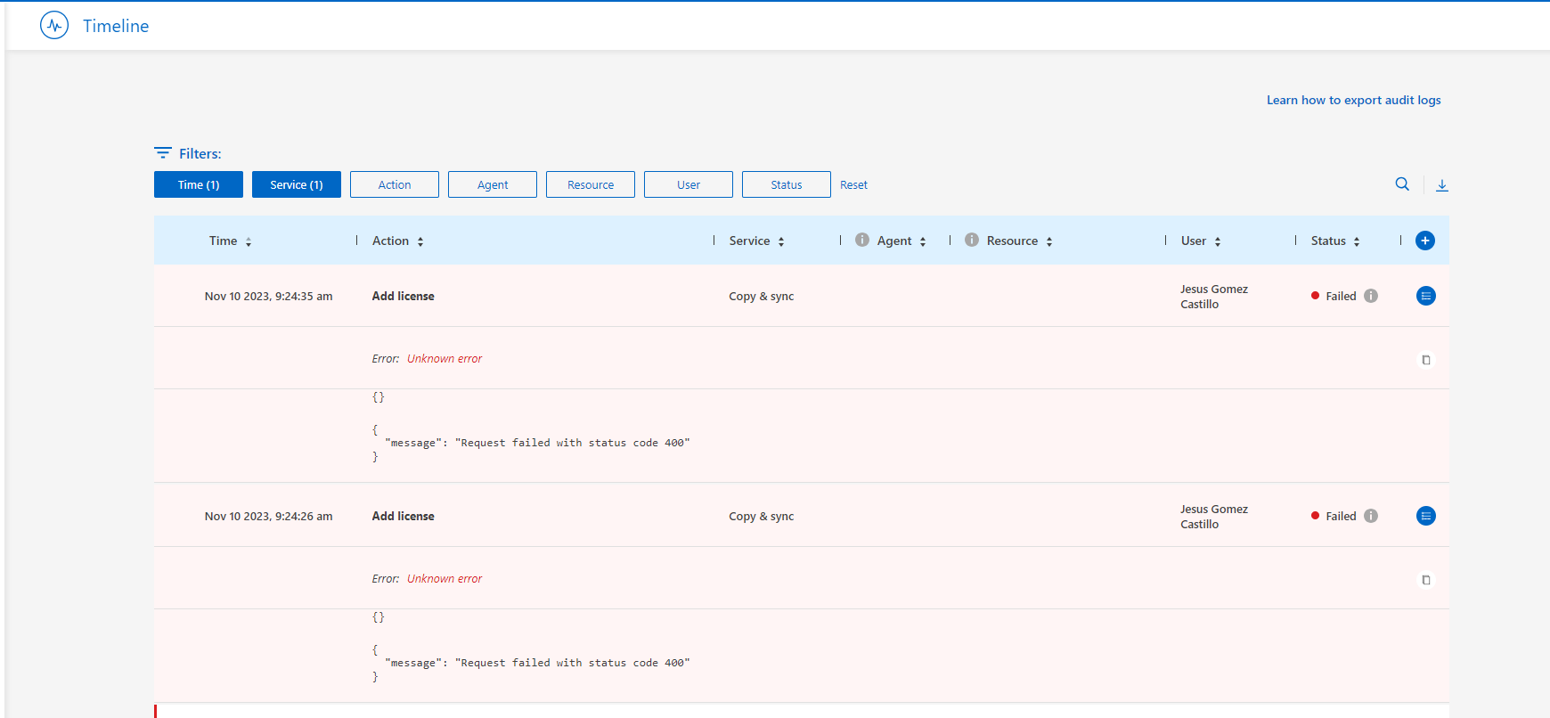Collapse details for 9:24:35 am entry

(1425, 296)
